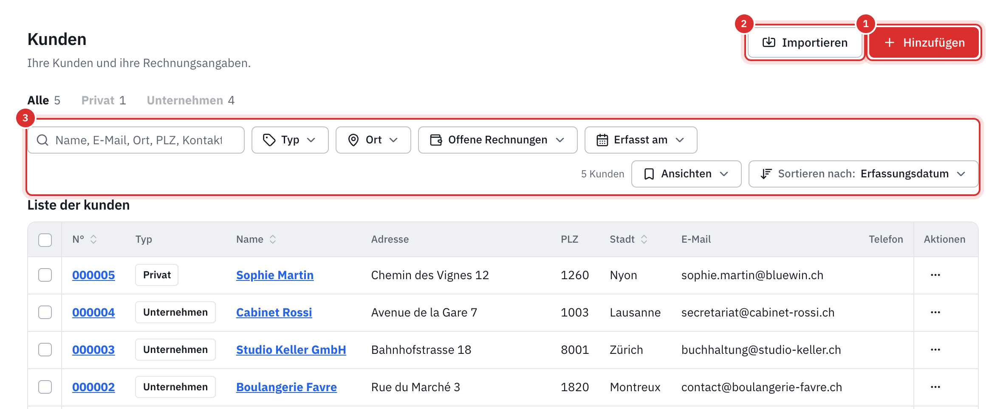The width and height of the screenshot is (1006, 409).
Task: Open customer number 000002 link
Action: click(93, 387)
